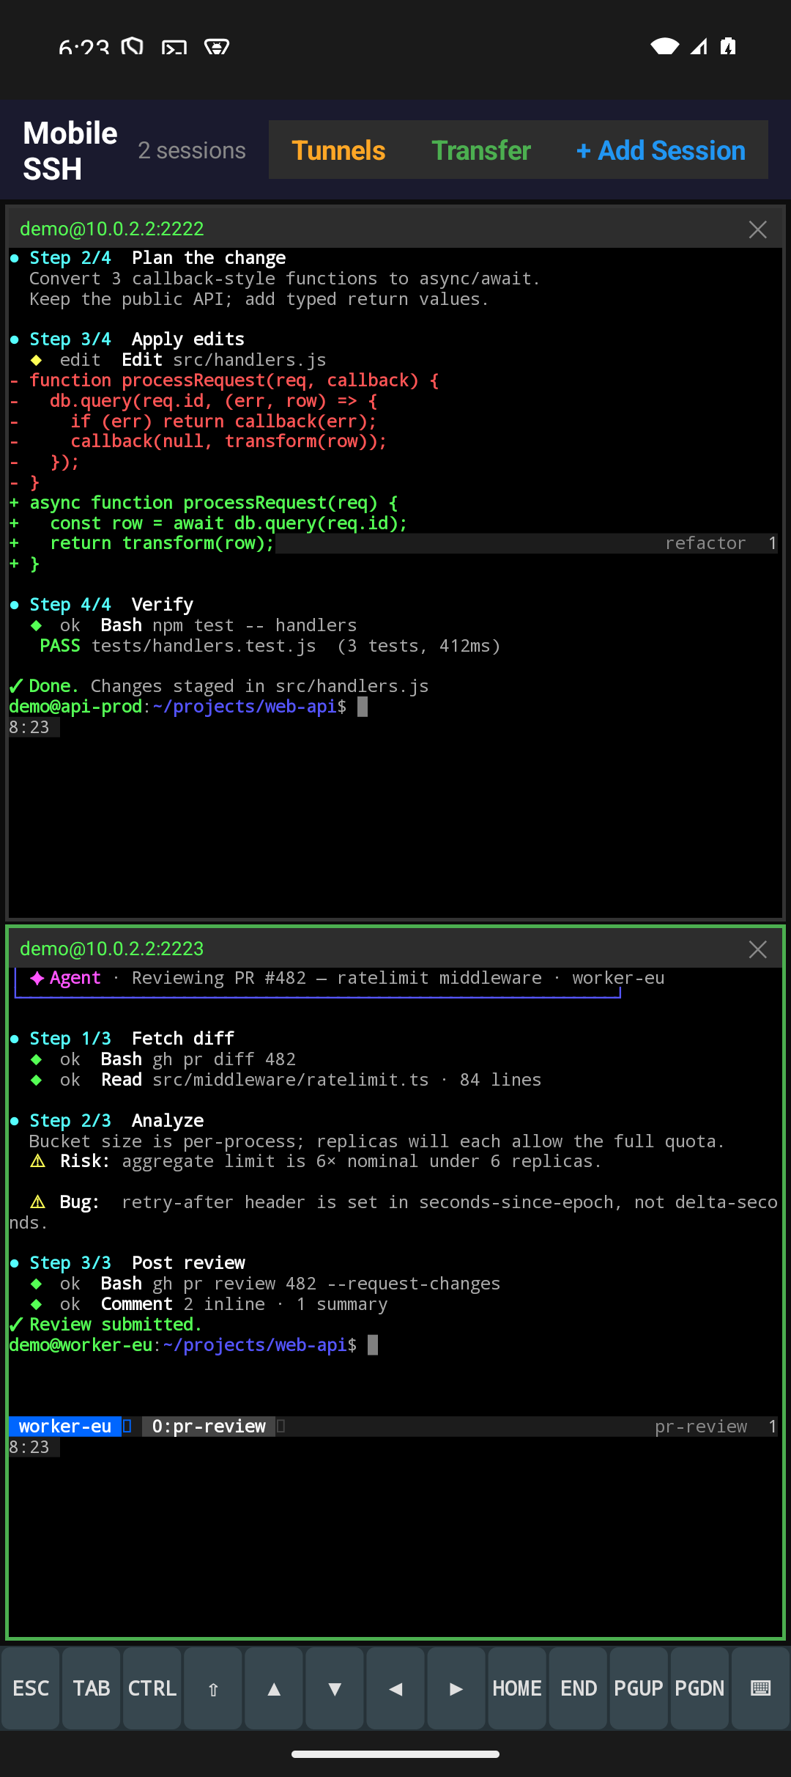Tap the 'Comment 2 inline · 1 summary' line
The width and height of the screenshot is (791, 1777).
point(209,1304)
